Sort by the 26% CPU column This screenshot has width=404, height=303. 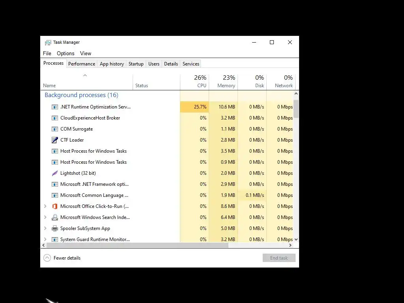pos(195,82)
